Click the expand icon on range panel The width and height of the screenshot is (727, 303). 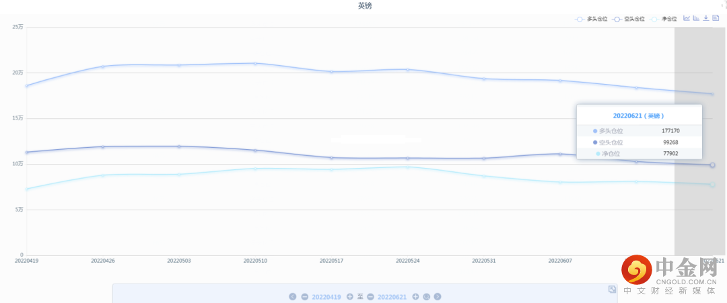pos(612,290)
